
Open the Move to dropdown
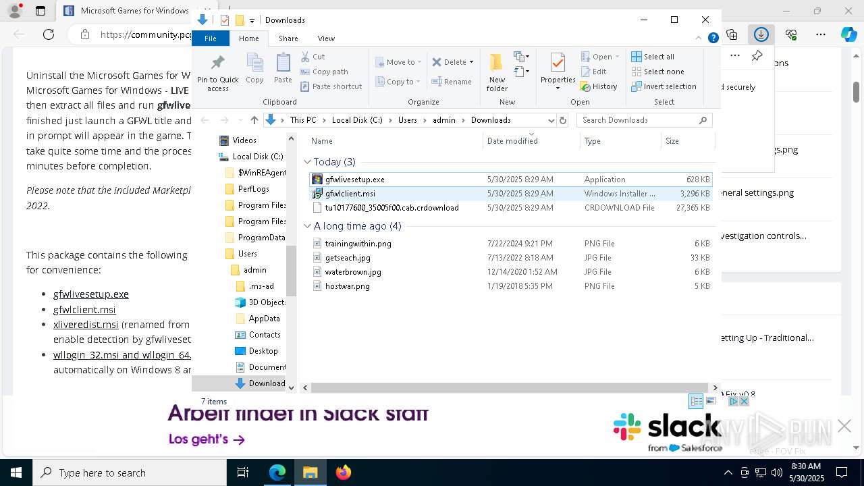[398, 62]
